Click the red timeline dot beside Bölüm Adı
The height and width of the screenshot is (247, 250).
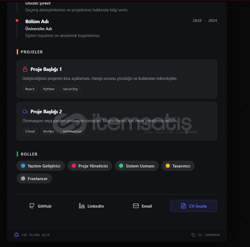[17, 20]
